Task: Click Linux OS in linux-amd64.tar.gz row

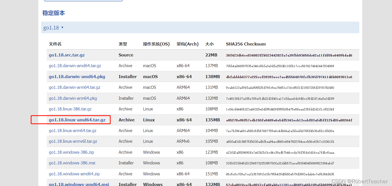Action: click(x=149, y=120)
